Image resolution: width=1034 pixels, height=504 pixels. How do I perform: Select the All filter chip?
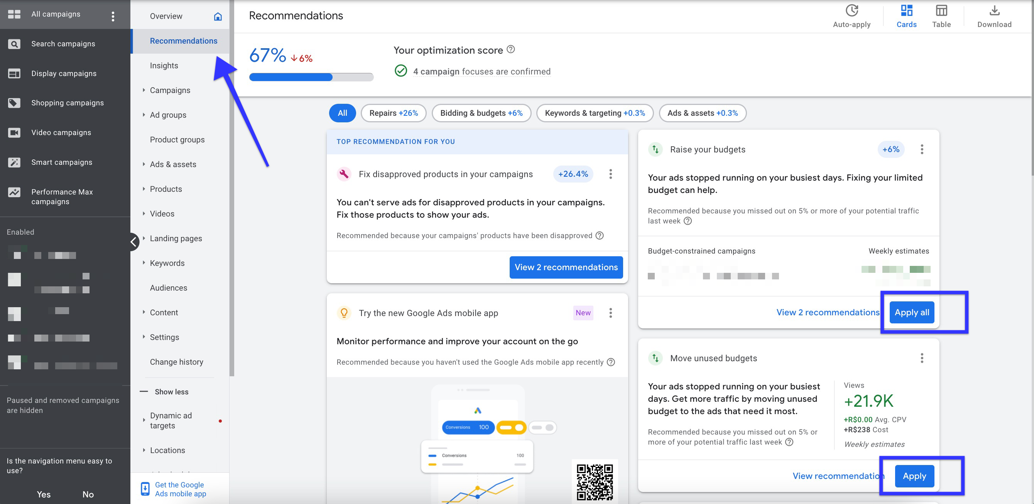tap(342, 113)
